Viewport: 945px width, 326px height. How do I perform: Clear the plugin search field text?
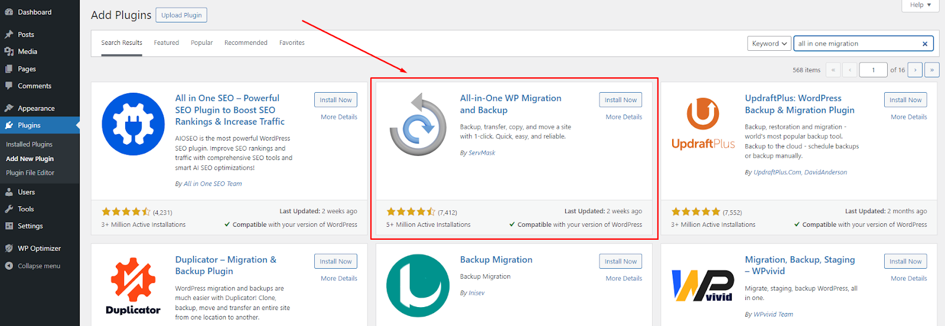pos(925,44)
